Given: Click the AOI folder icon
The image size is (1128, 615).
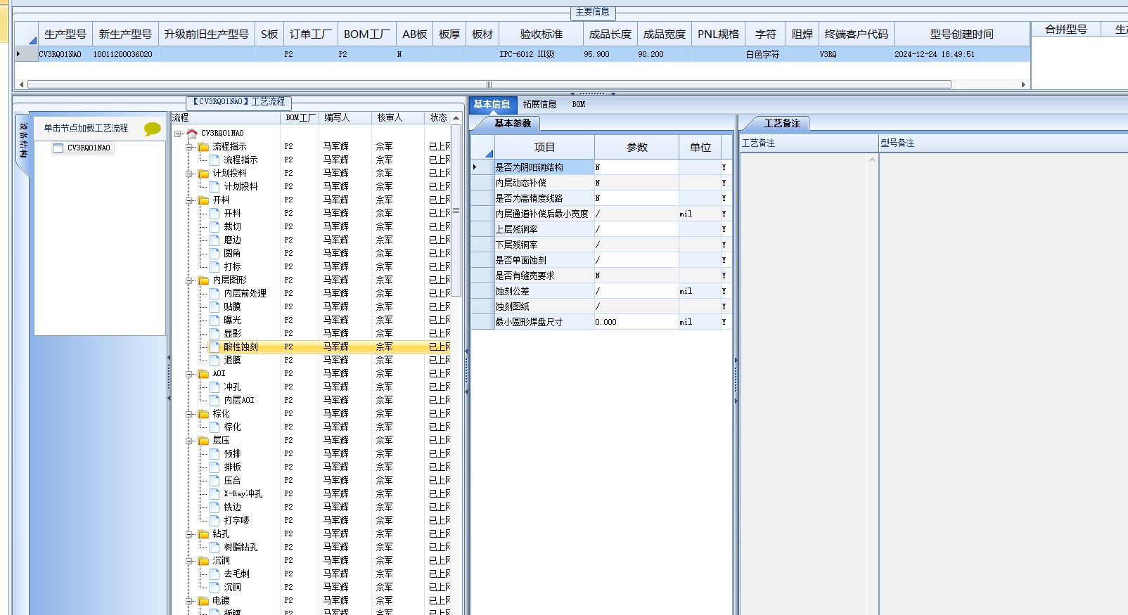Looking at the screenshot, I should tap(204, 373).
